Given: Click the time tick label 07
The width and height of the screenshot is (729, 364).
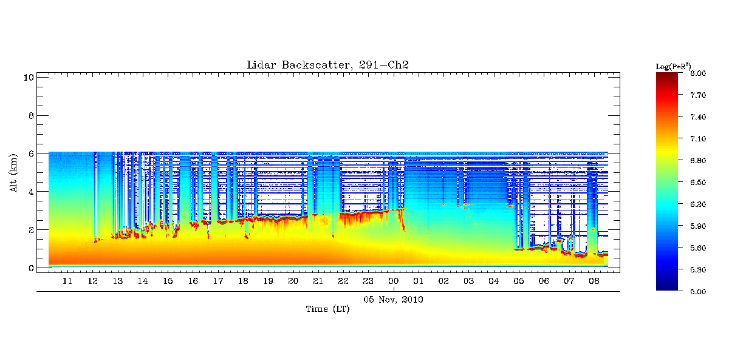Looking at the screenshot, I should pos(569,281).
